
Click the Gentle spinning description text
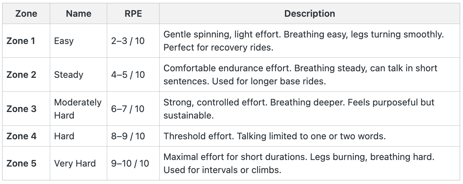pyautogui.click(x=303, y=41)
